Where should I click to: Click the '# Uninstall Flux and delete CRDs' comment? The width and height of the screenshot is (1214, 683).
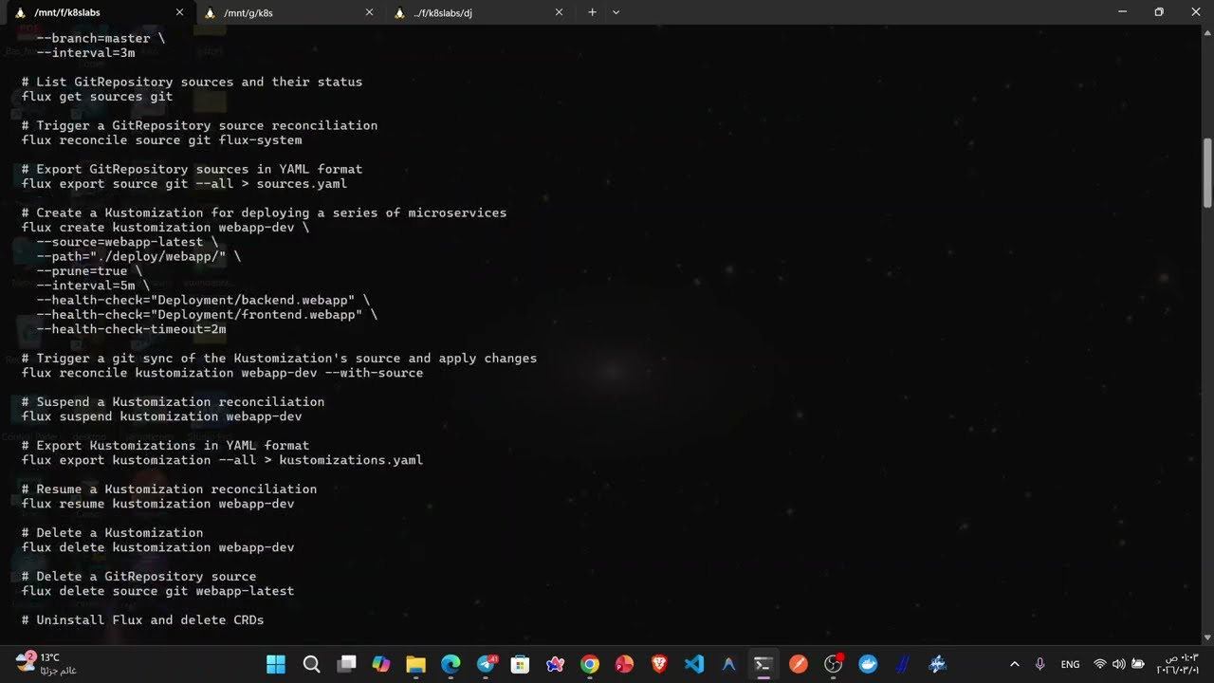[143, 619]
